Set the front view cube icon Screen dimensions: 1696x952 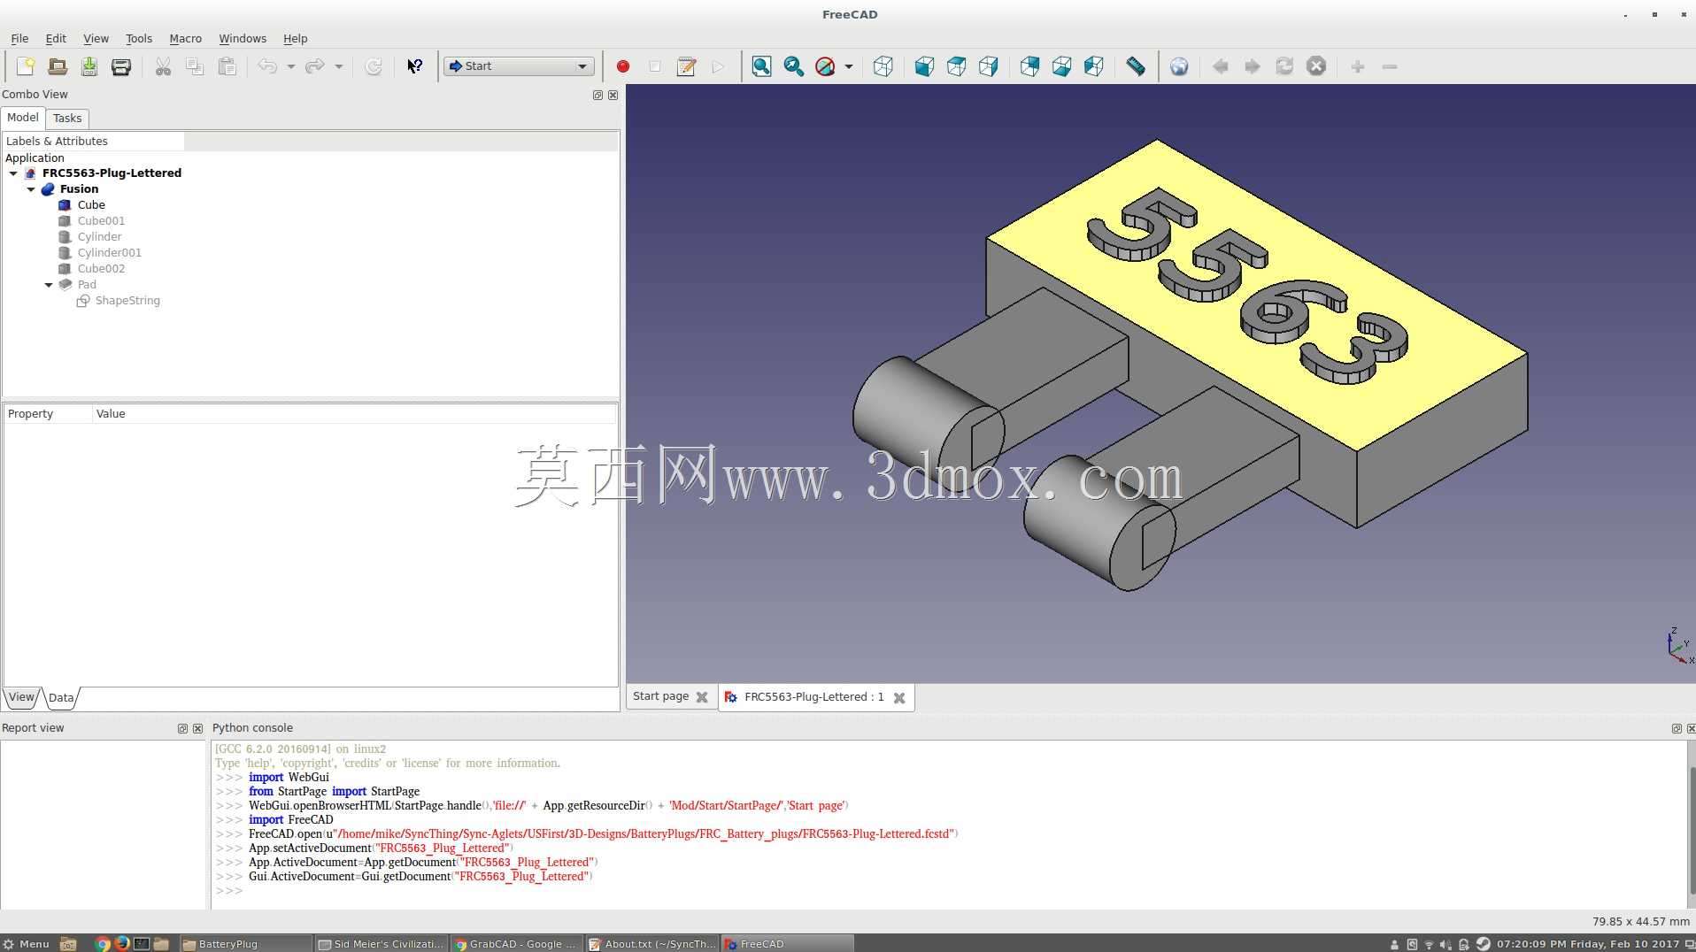(x=924, y=66)
